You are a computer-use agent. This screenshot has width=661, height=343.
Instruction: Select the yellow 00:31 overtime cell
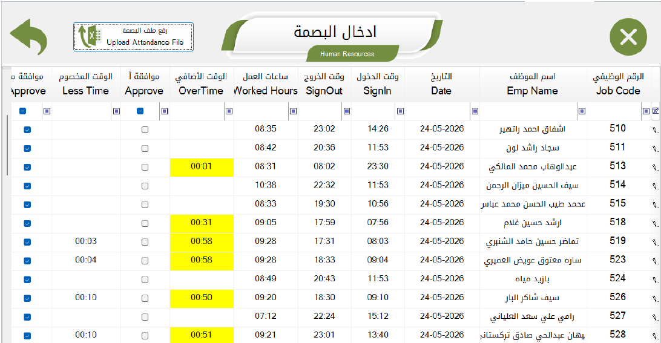[202, 223]
